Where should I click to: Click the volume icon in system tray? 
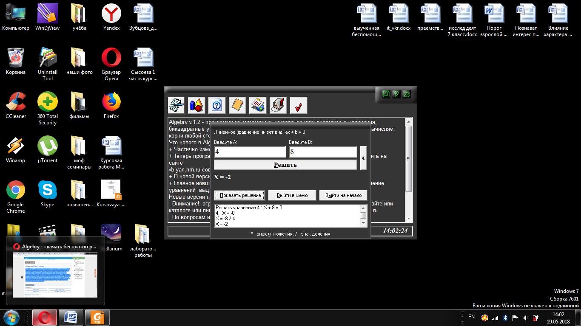[x=526, y=318]
